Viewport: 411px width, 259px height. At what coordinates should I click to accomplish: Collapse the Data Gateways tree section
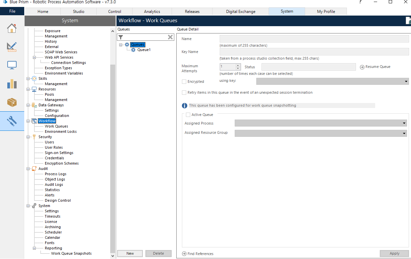pos(28,105)
